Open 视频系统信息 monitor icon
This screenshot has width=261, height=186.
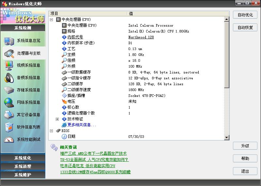(x=9, y=65)
